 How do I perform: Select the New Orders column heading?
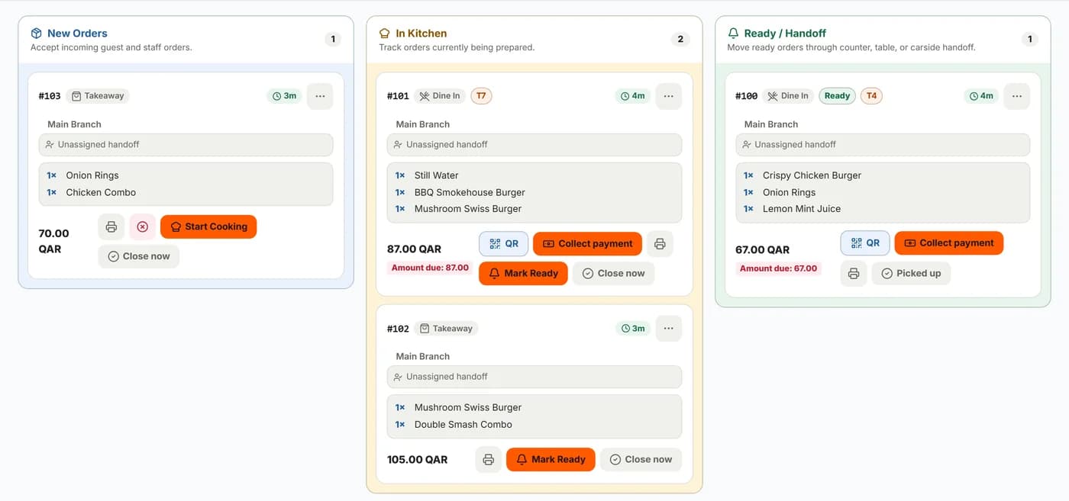click(x=77, y=34)
